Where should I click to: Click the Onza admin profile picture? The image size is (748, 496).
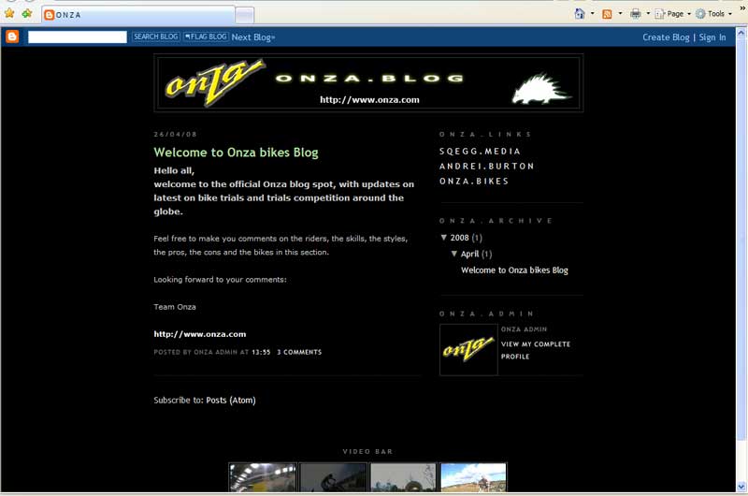tap(468, 349)
